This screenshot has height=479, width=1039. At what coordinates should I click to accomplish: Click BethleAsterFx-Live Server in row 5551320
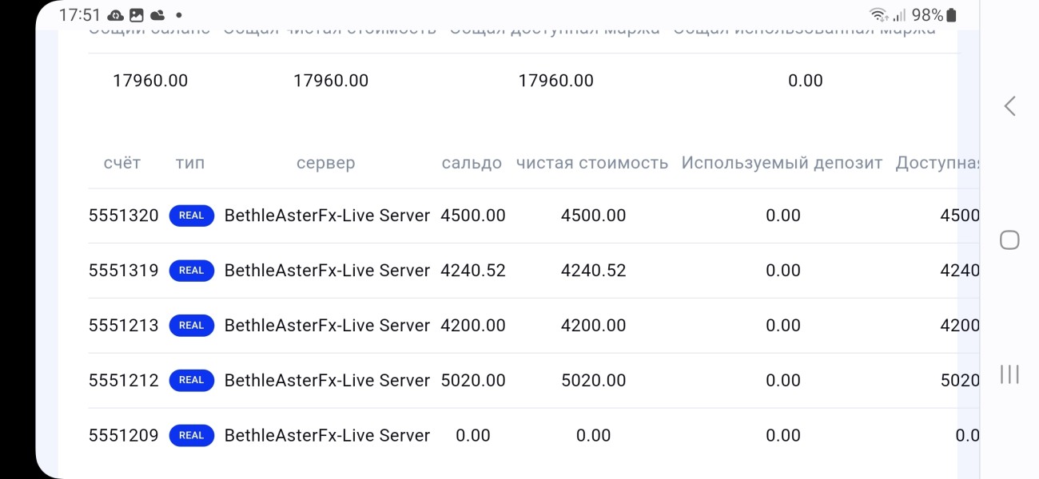(328, 216)
